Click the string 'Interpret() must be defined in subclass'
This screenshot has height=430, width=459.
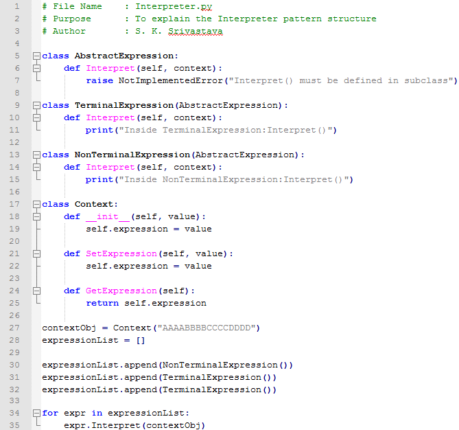click(x=341, y=80)
